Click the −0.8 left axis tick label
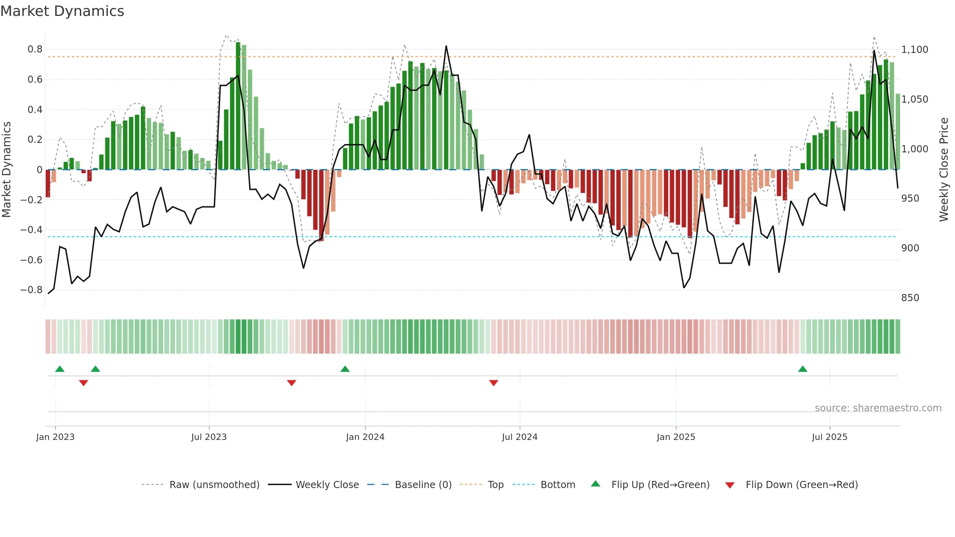 31,290
